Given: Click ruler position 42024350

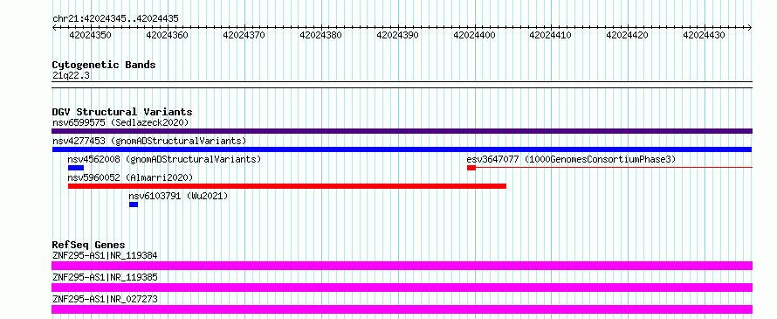Looking at the screenshot, I should click(x=90, y=35).
